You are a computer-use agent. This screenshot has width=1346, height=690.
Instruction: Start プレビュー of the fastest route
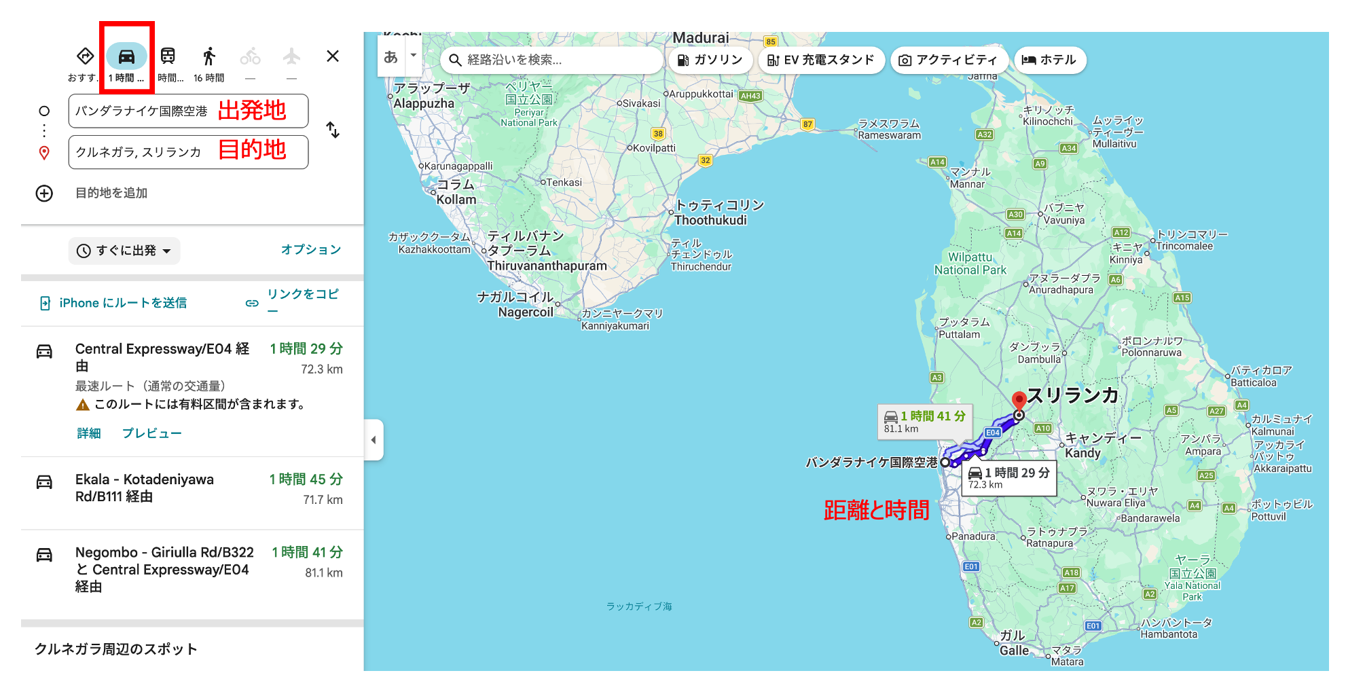pos(152,433)
